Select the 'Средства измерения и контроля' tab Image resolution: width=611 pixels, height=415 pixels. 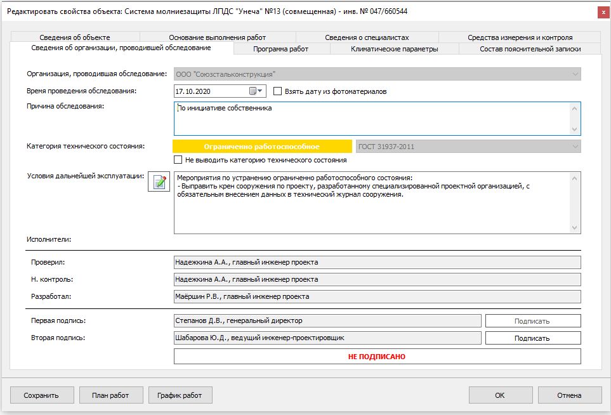click(520, 37)
